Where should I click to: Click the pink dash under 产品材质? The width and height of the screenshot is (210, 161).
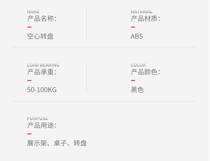click(x=133, y=27)
